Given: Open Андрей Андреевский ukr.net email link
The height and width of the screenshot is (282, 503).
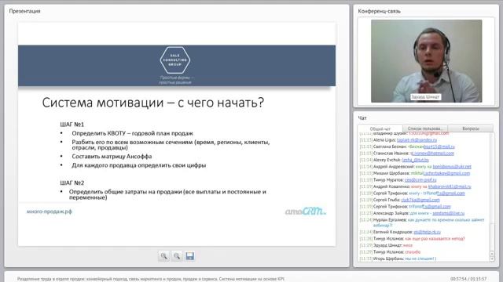Looking at the screenshot, I should pyautogui.click(x=452, y=167).
